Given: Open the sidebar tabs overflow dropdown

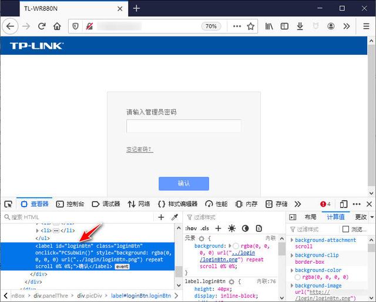Looking at the screenshot, I should (372, 217).
